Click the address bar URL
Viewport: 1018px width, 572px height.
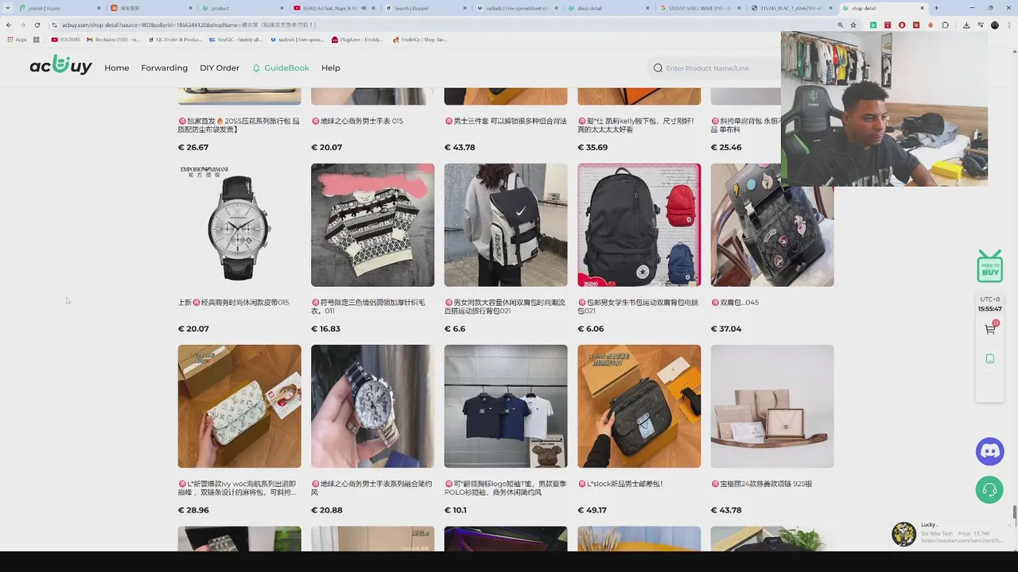tap(188, 25)
